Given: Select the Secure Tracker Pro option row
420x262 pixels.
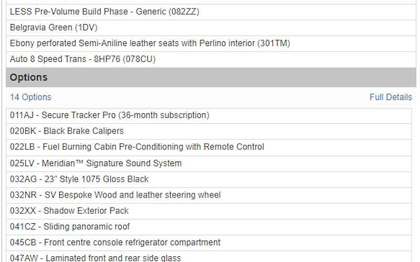Looking at the screenshot, I should (209, 115).
